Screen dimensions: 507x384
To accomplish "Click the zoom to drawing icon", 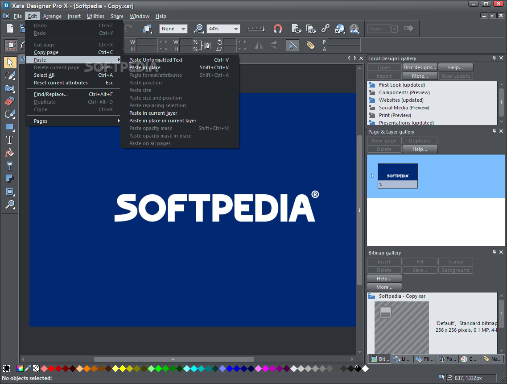I will [198, 29].
